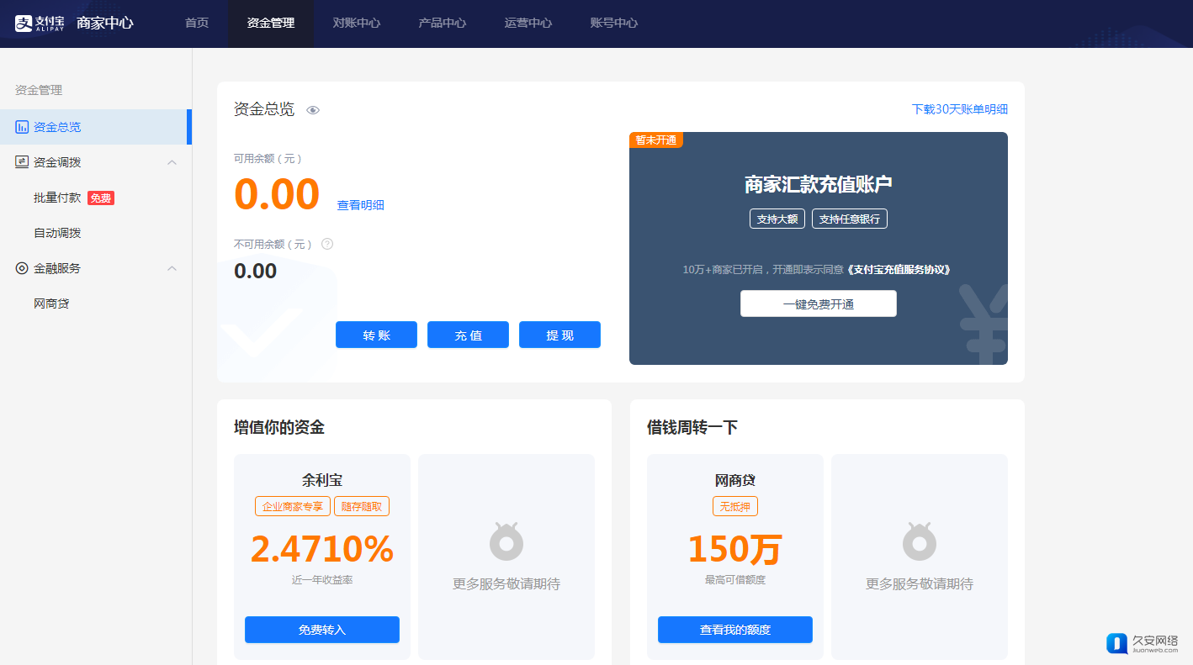The height and width of the screenshot is (665, 1193).
Task: Click the 一键免费开通 button
Action: click(818, 303)
